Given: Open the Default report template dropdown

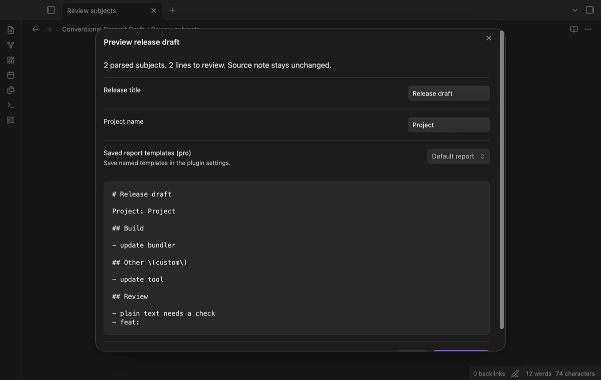Looking at the screenshot, I should point(458,156).
